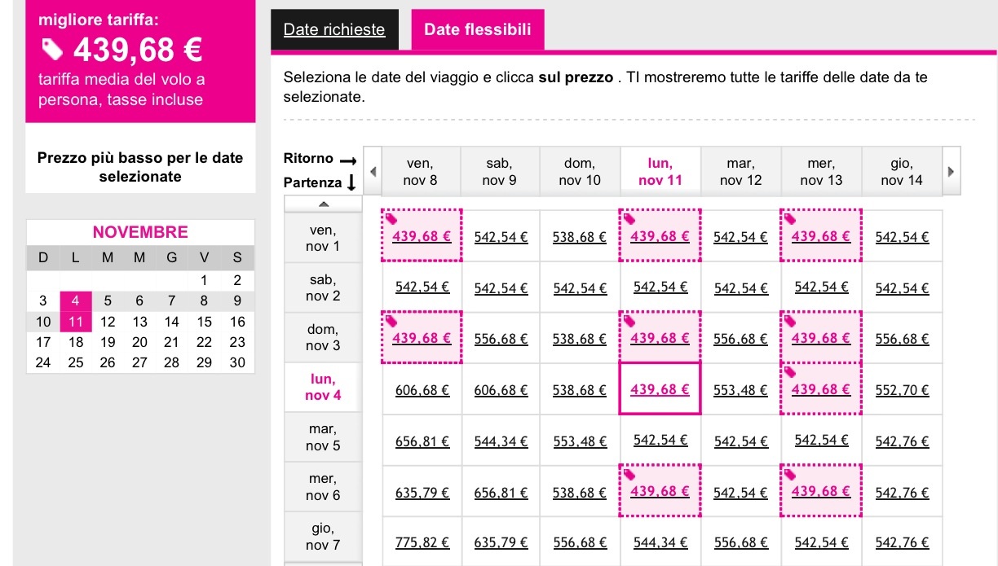The width and height of the screenshot is (998, 566).
Task: Open the Date flessibili tab
Action: coord(478,30)
